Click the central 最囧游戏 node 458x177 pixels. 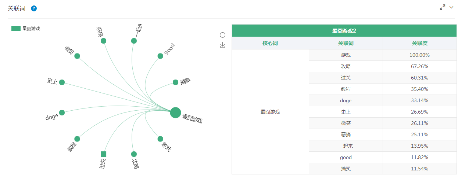pyautogui.click(x=176, y=113)
